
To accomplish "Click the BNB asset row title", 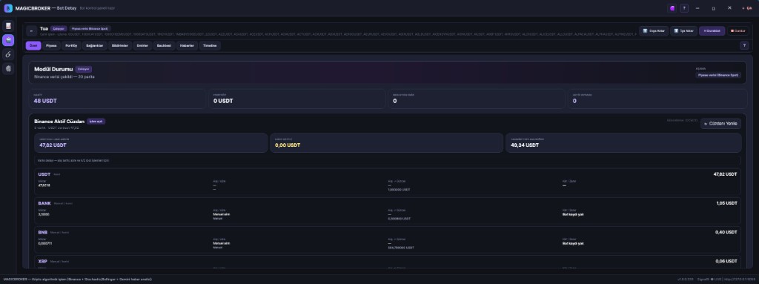I will click(43, 232).
